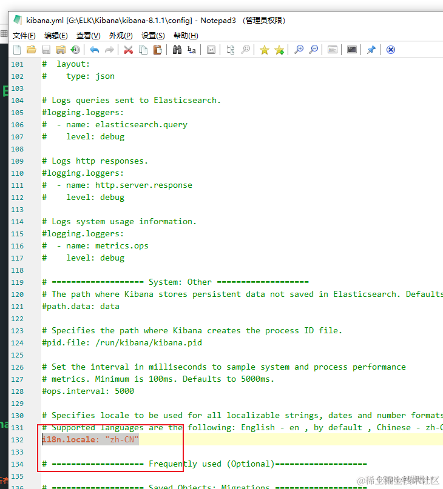Launch the command console icon
Image resolution: width=443 pixels, height=489 pixels.
tap(352, 50)
